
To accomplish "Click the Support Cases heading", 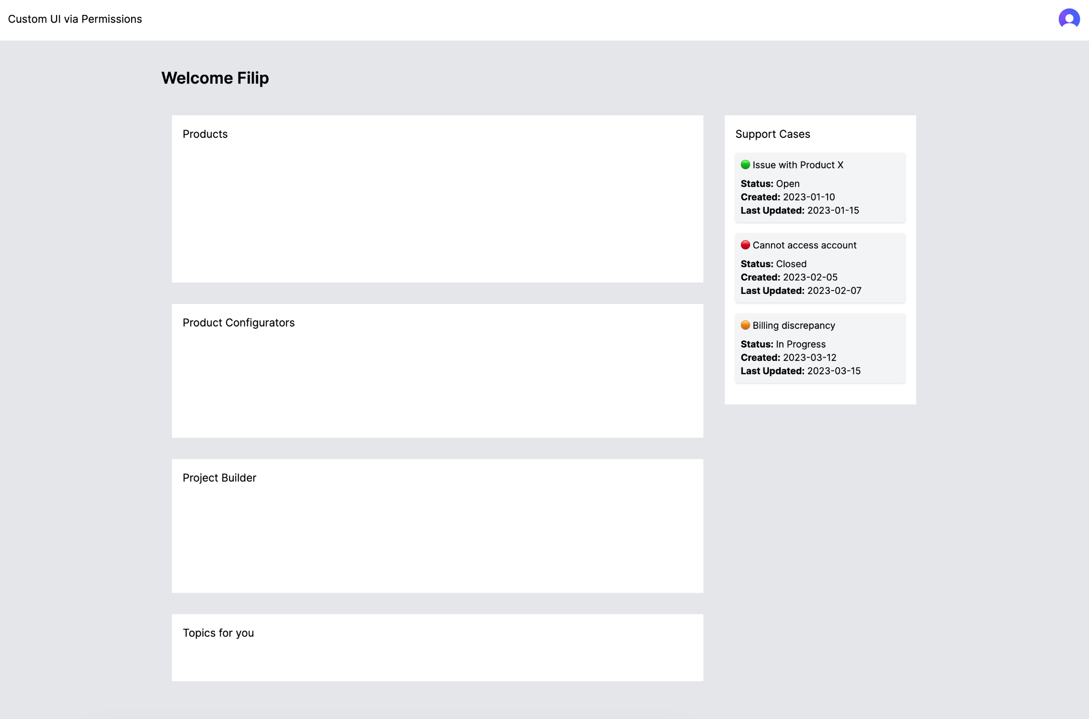I will click(772, 134).
